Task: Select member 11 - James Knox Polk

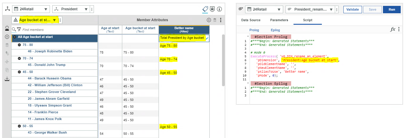Action: point(45,119)
